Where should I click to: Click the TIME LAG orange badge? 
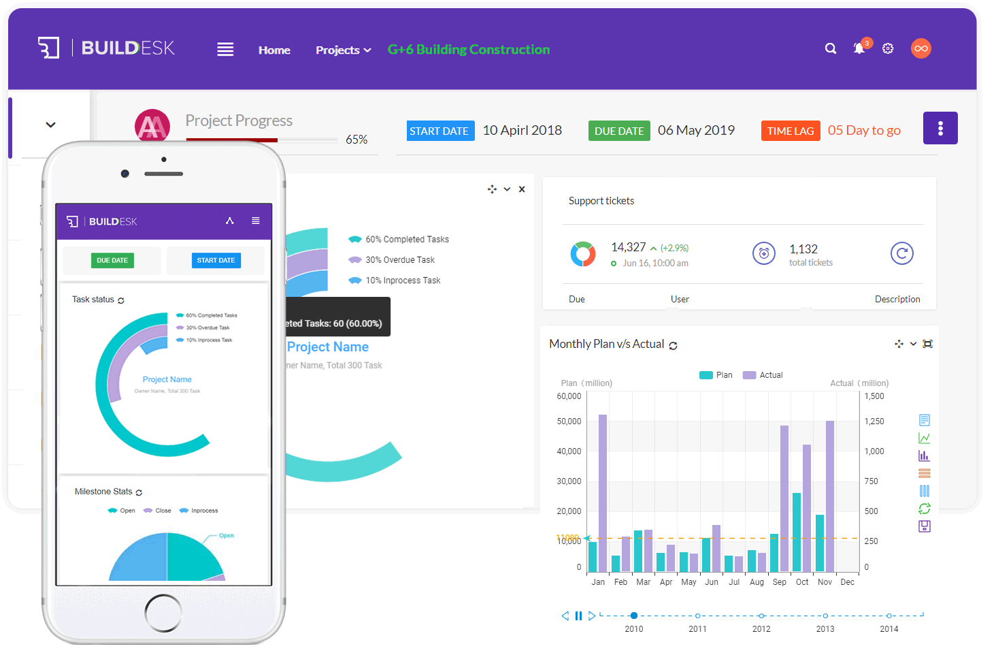[791, 131]
